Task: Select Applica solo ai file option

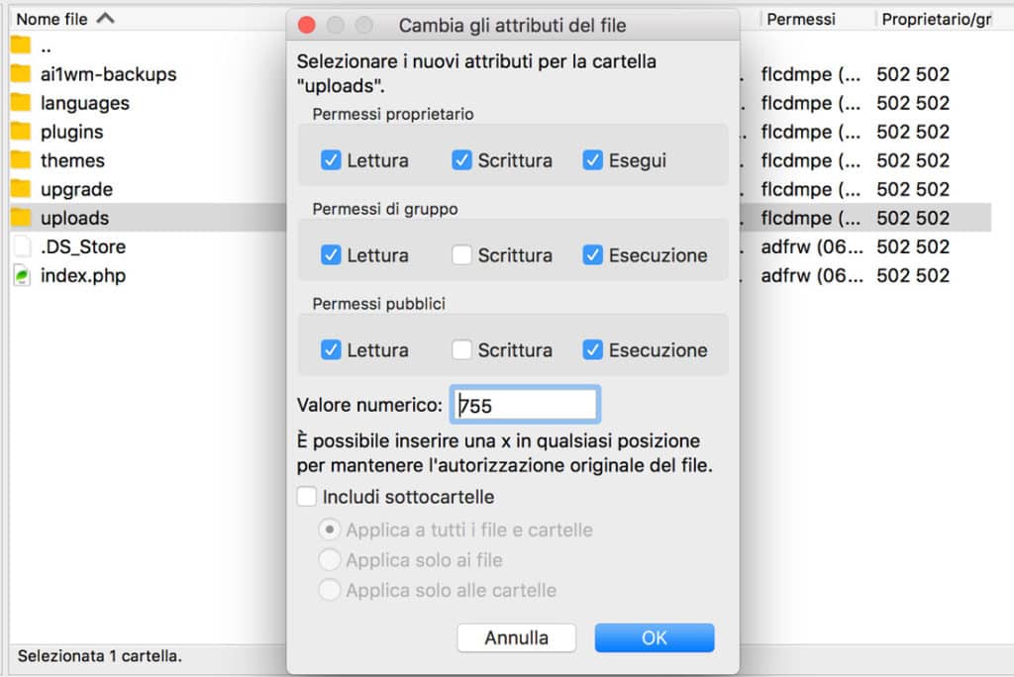Action: (x=330, y=560)
